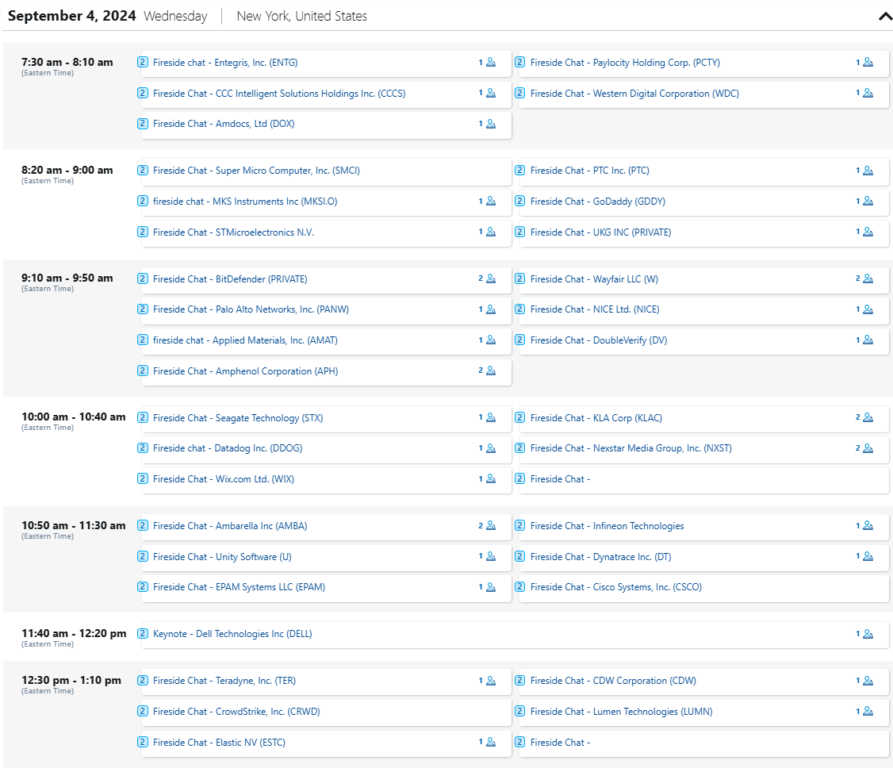Click the 10:50 am - 11:30 am time label
The image size is (893, 768).
pyautogui.click(x=74, y=525)
